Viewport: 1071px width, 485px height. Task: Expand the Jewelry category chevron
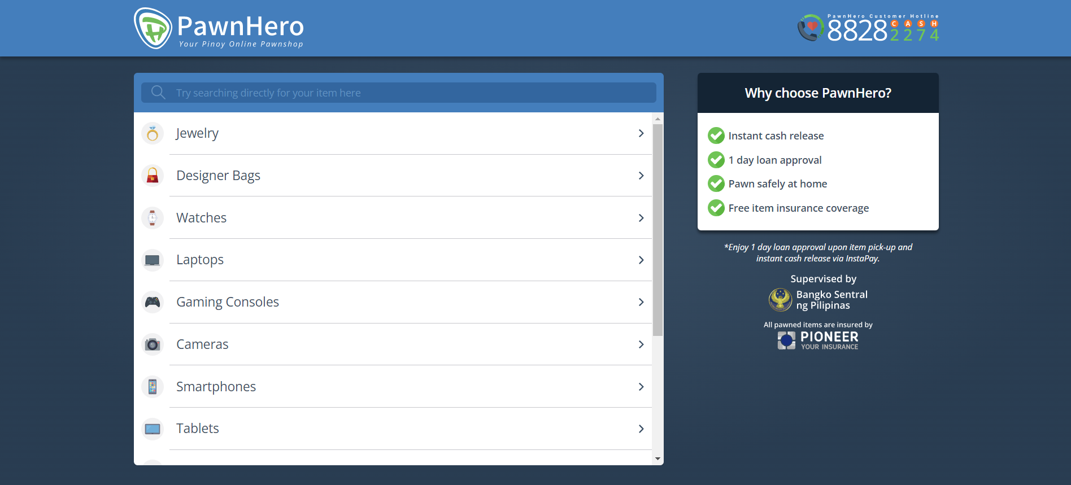(x=641, y=133)
